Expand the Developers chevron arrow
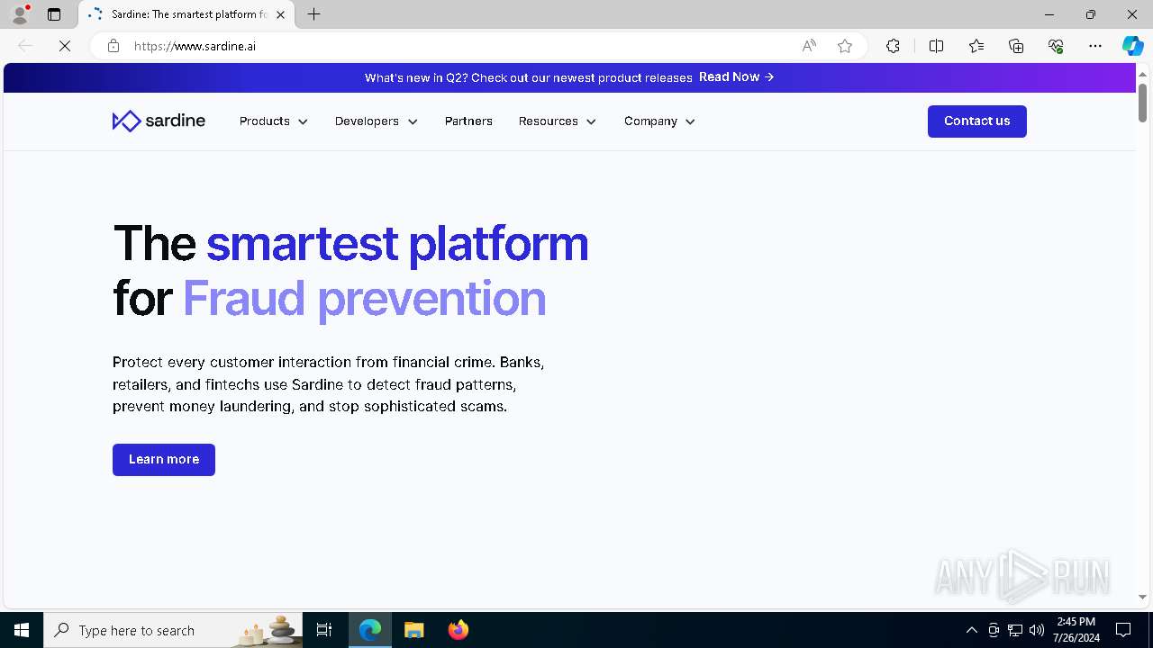 tap(413, 121)
